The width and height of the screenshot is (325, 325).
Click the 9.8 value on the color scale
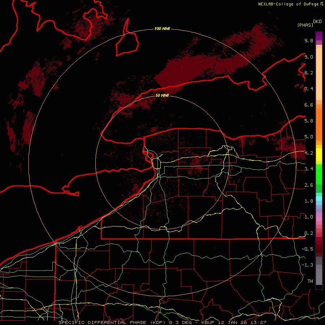(309, 40)
